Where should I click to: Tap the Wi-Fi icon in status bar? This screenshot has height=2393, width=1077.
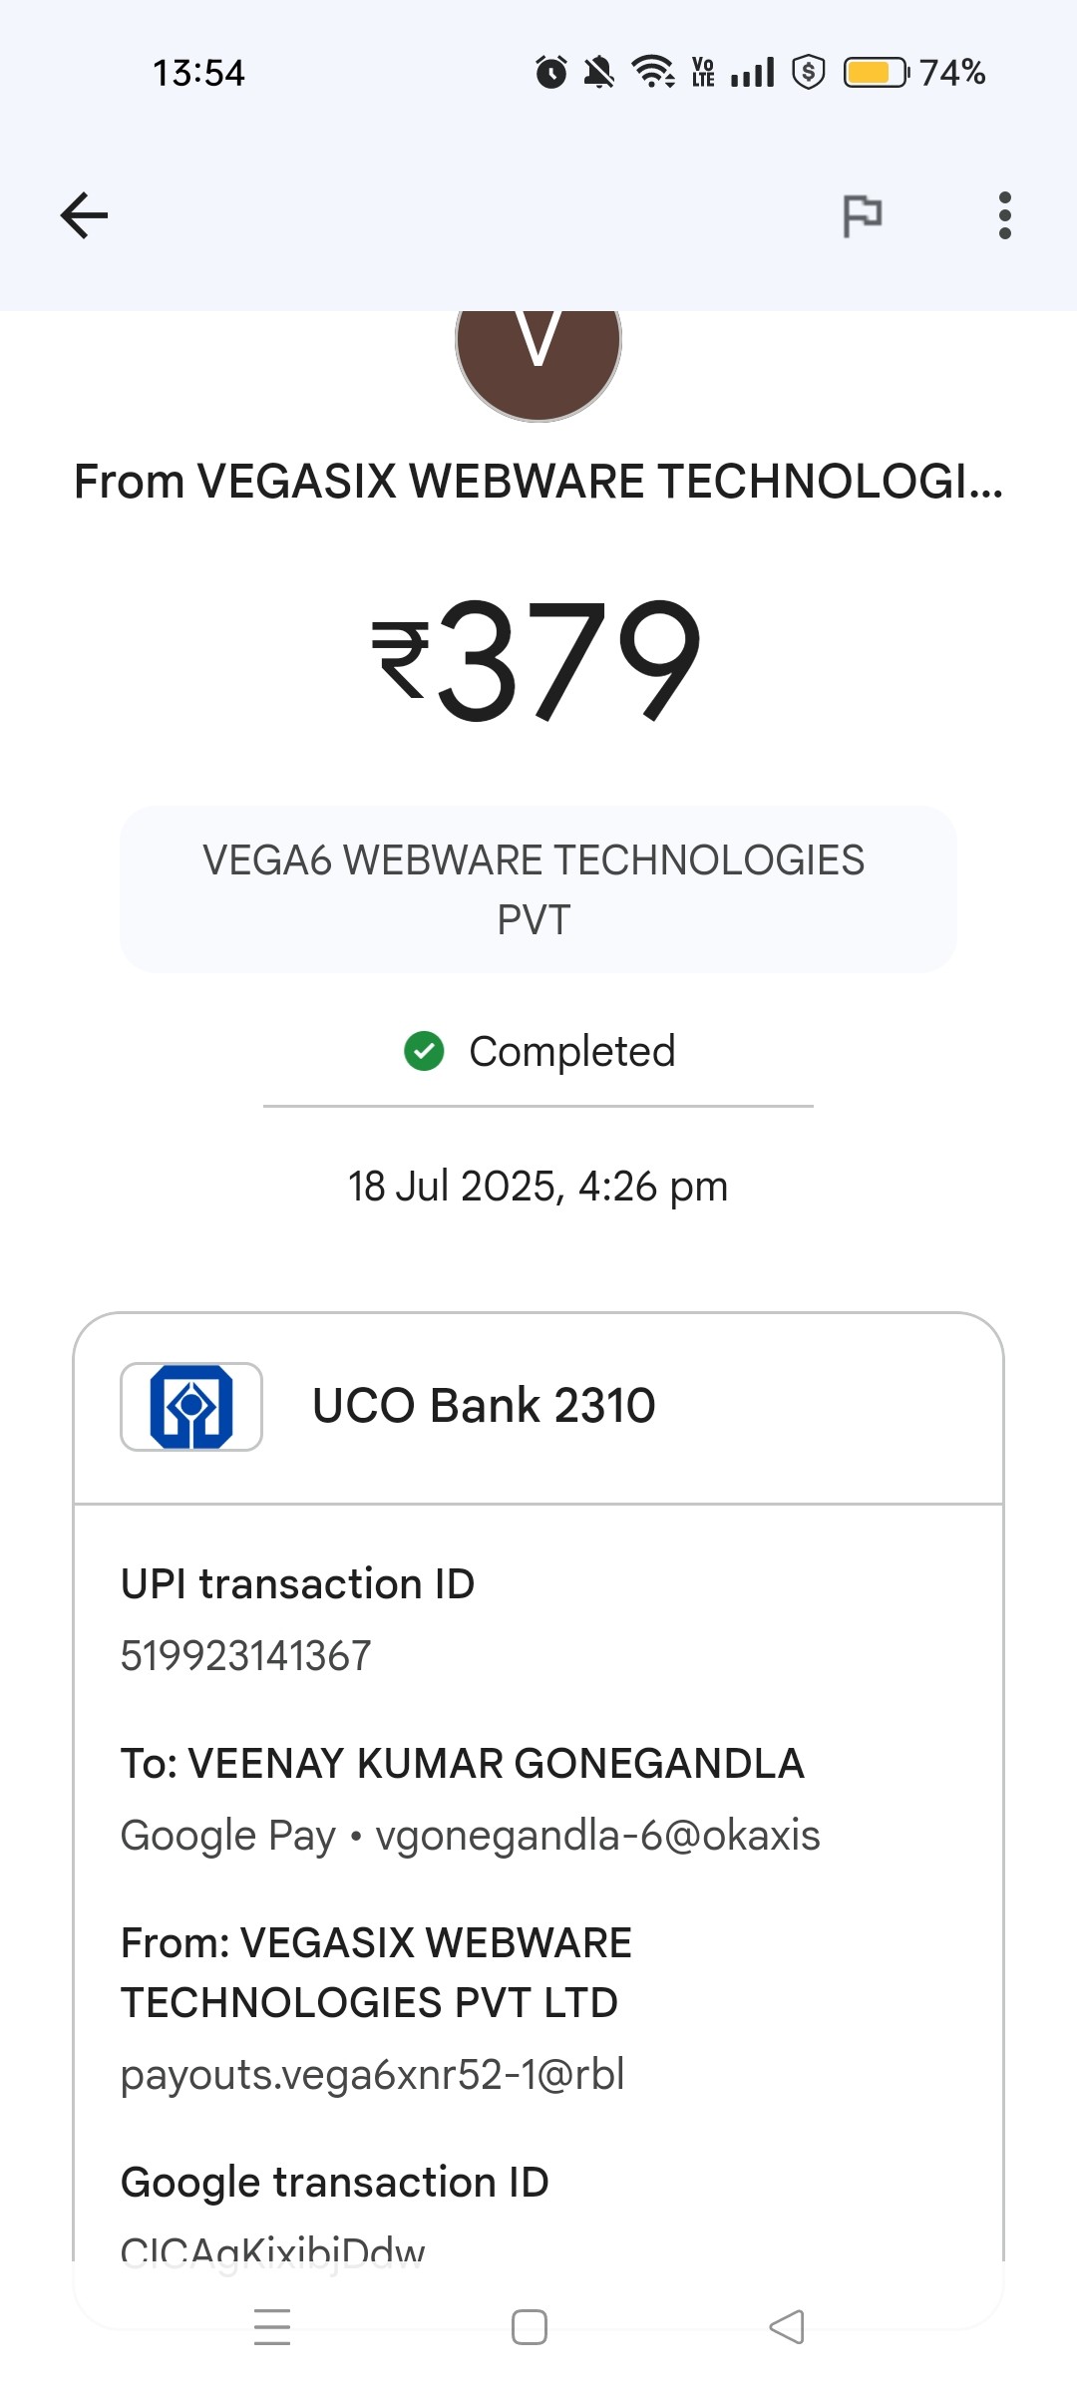tap(653, 72)
